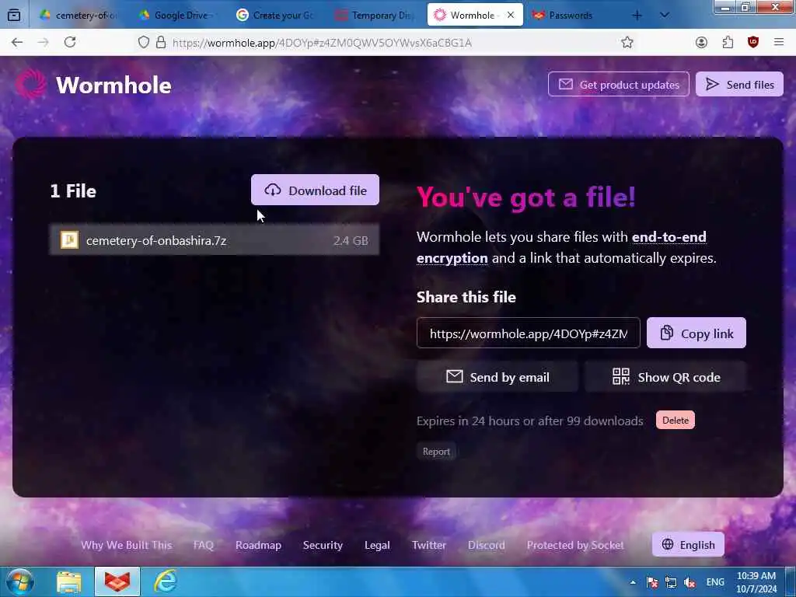Click the taskbar clock showing 10:39 AM
The height and width of the screenshot is (597, 796).
756,582
